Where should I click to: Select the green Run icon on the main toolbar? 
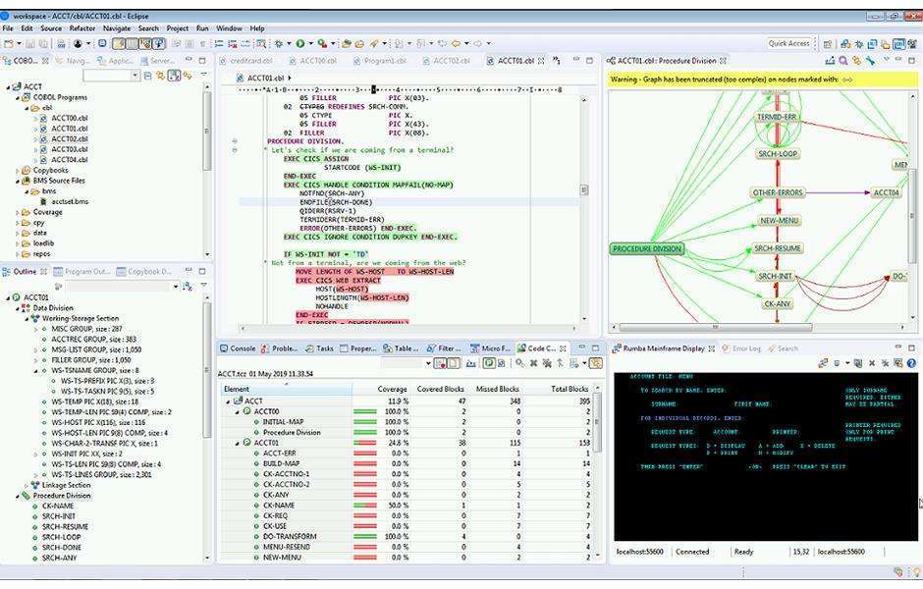(299, 43)
